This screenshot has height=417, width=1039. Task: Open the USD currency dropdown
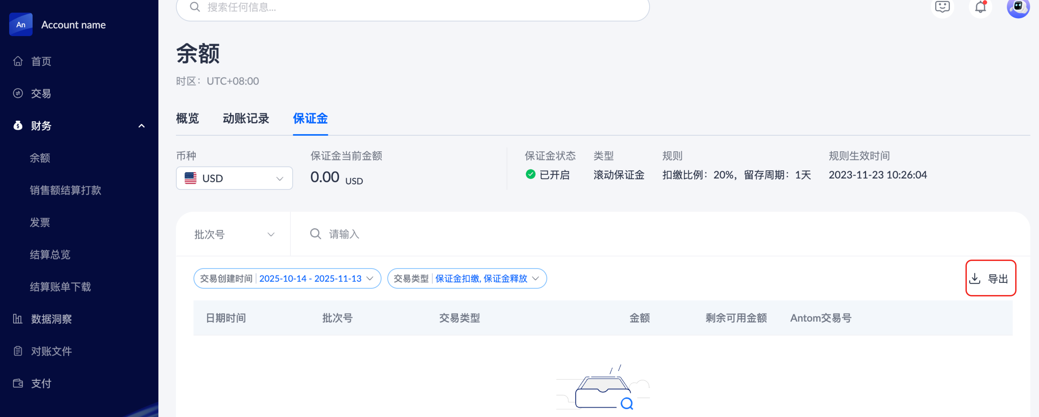pos(234,178)
